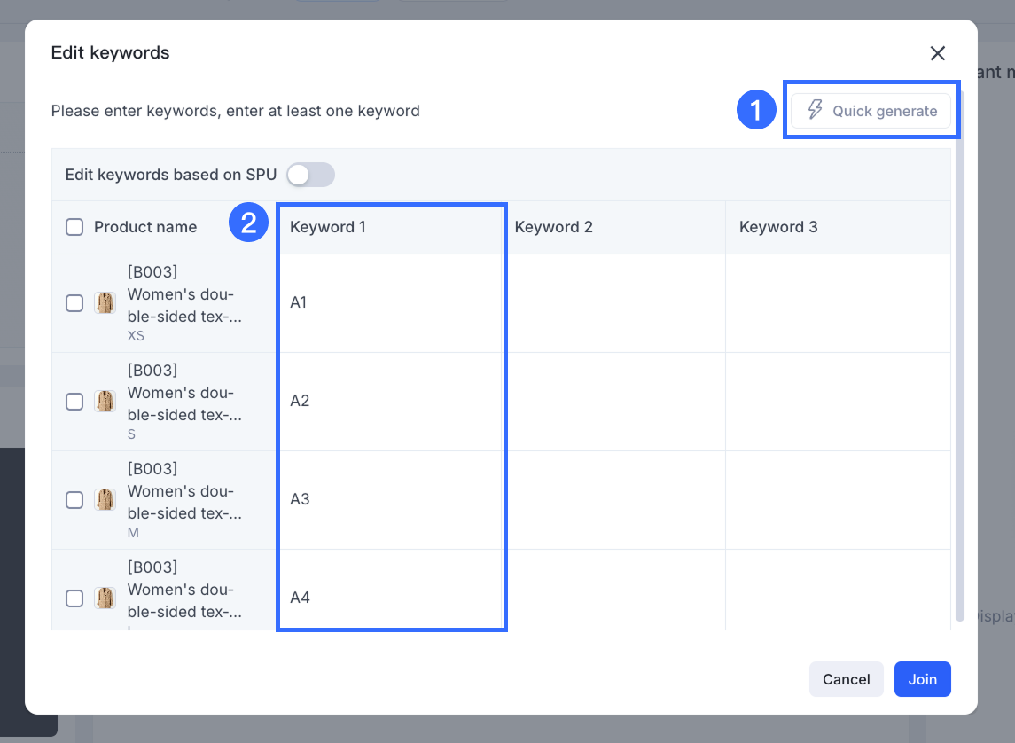Screen dimensions: 1015x743
Task: Click the Quick generate button
Action: (871, 112)
